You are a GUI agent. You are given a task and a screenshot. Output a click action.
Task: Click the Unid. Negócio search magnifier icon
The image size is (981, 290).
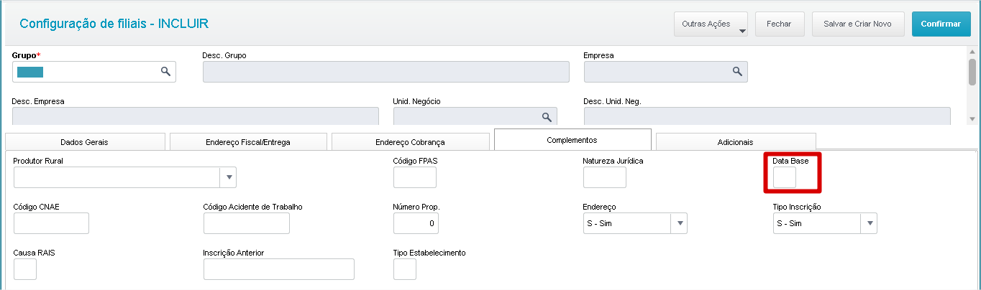(x=547, y=117)
